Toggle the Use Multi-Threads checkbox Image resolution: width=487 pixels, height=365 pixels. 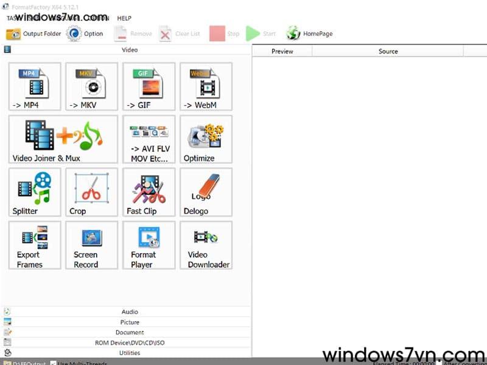click(54, 363)
